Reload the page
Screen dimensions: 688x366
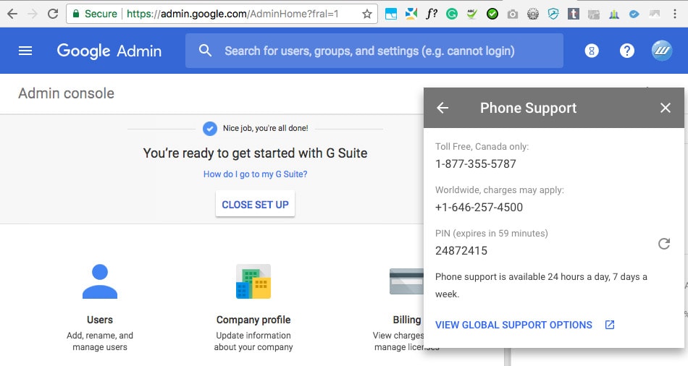tap(53, 14)
